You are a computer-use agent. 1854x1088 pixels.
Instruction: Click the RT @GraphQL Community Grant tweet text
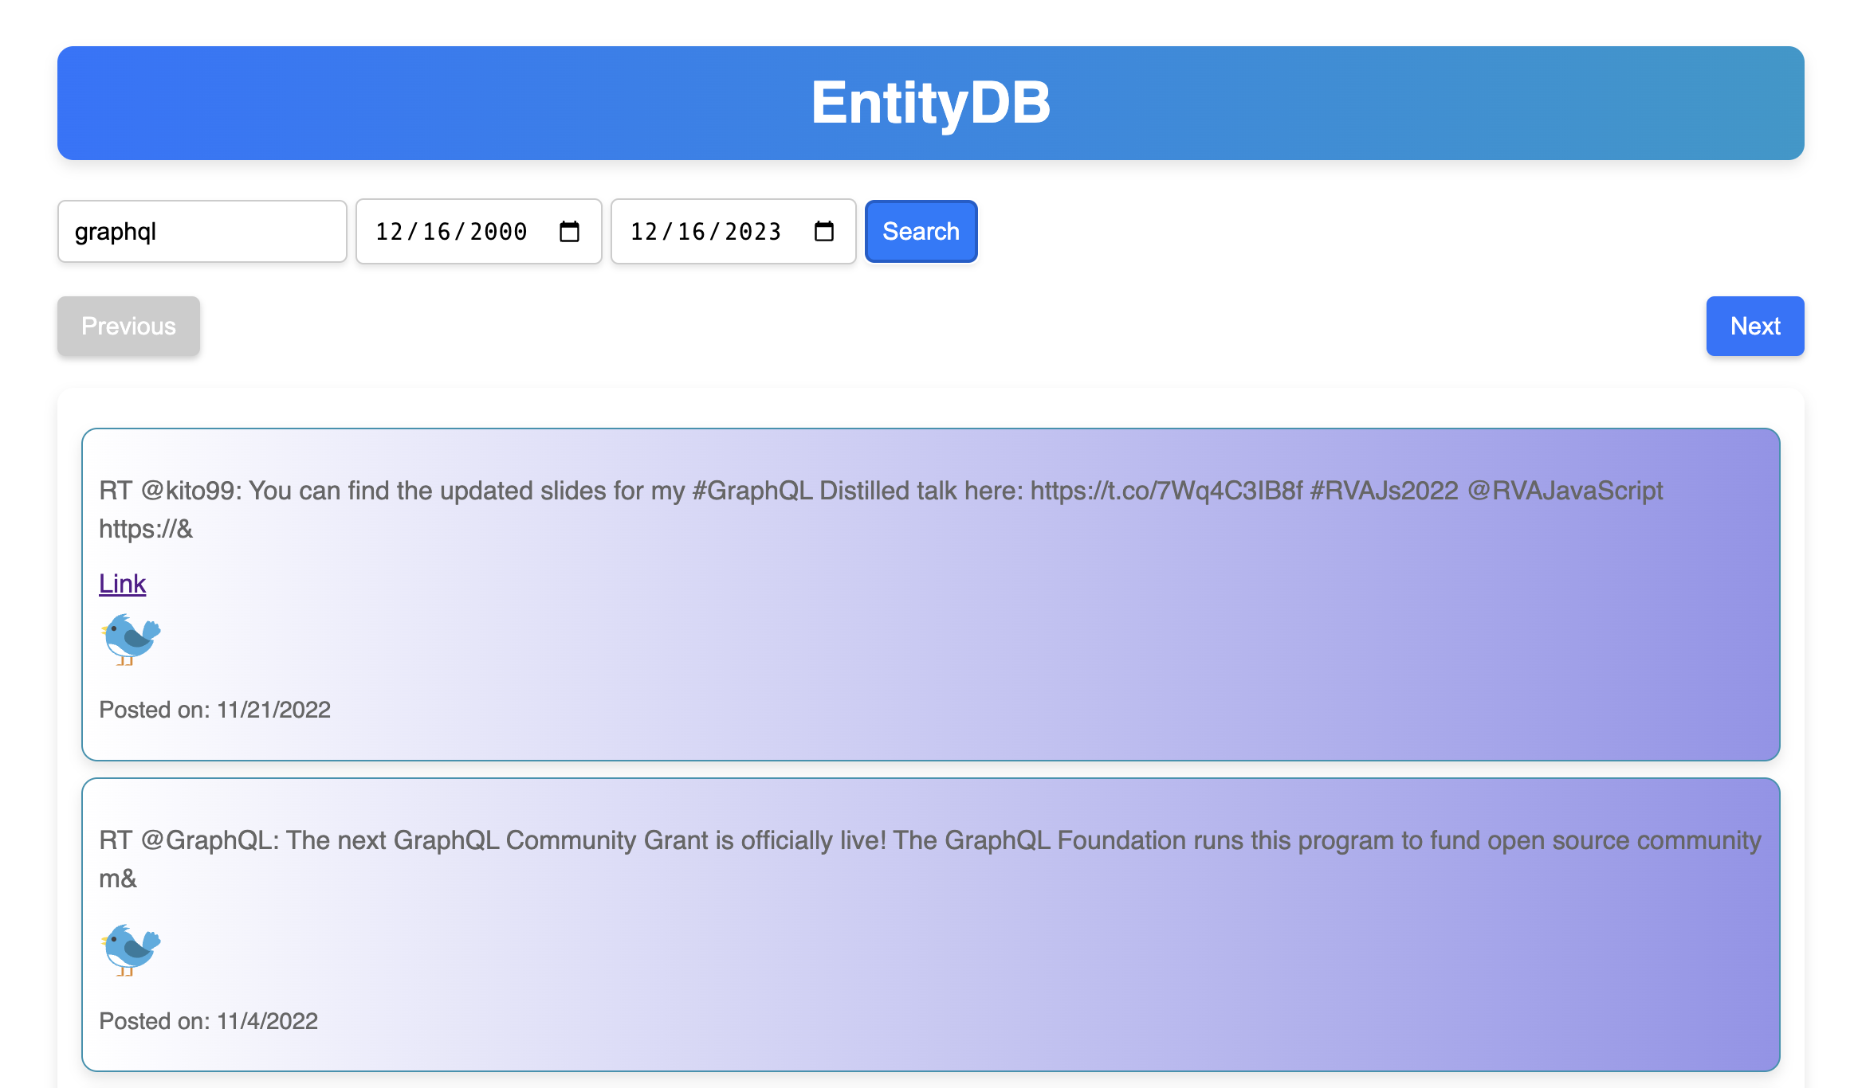coord(929,841)
